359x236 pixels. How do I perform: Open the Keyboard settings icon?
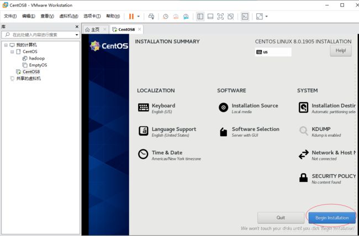[144, 108]
